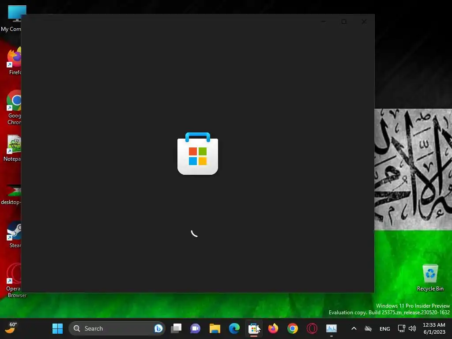
Task: Select the Steam desktop shortcut
Action: (15, 235)
